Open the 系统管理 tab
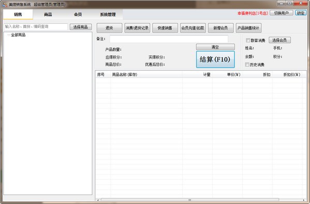This screenshot has height=204, width=310. tap(108, 14)
